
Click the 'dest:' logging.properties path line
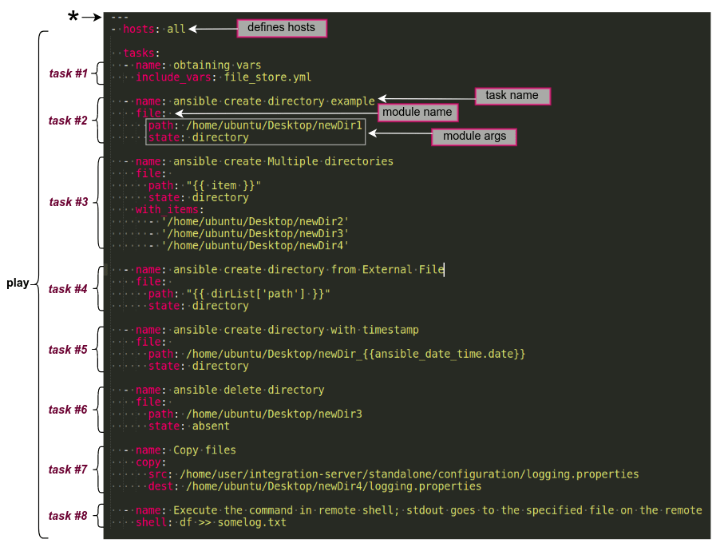point(315,486)
